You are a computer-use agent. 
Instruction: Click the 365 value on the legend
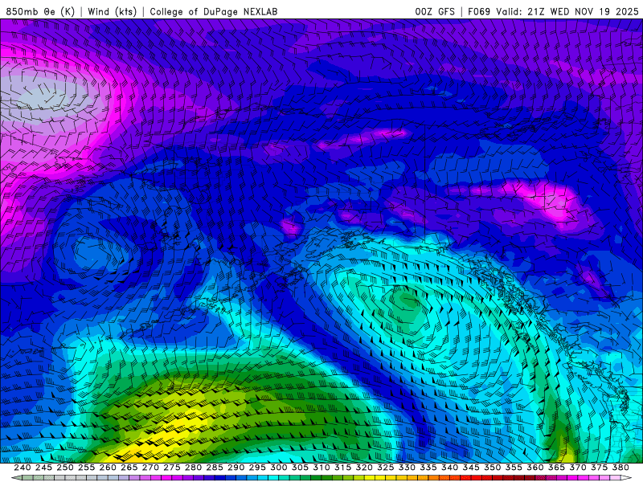click(x=556, y=468)
